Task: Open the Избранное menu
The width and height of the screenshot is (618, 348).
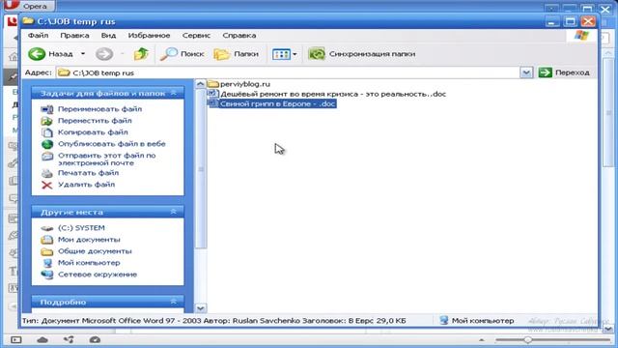Action: (x=149, y=36)
